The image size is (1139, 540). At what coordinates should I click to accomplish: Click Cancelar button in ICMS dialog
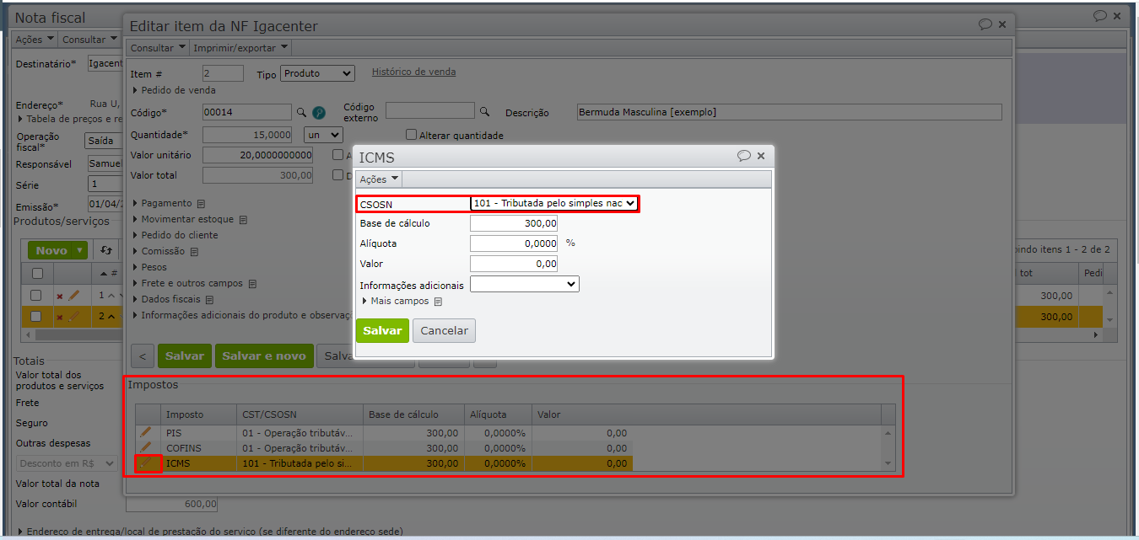click(x=444, y=330)
